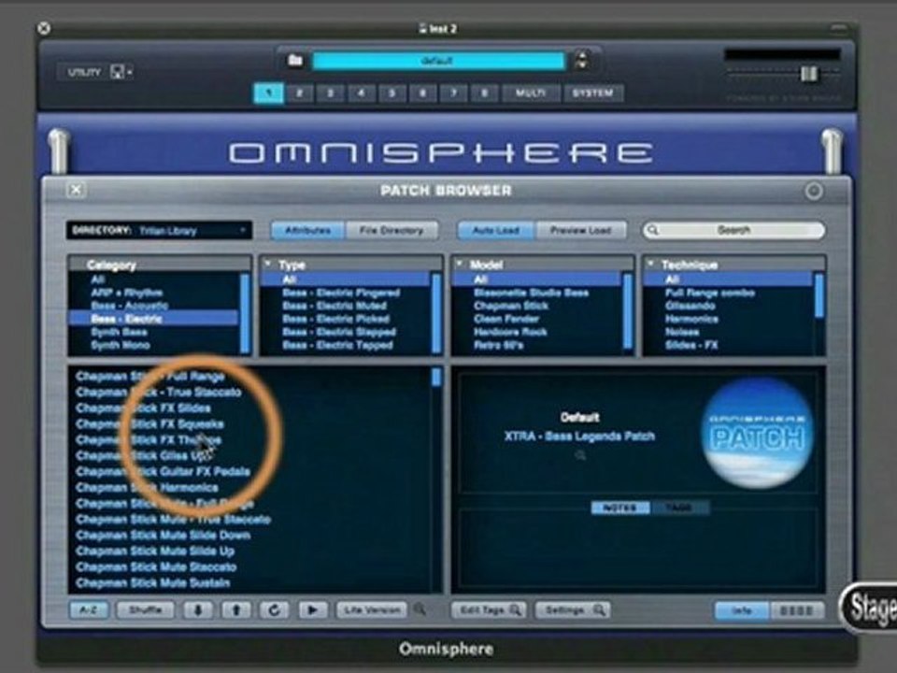
Task: Enable Auto Load mode
Action: pos(496,231)
